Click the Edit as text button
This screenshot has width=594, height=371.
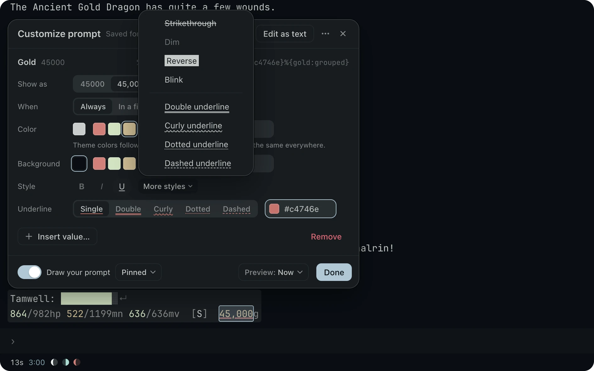(285, 34)
